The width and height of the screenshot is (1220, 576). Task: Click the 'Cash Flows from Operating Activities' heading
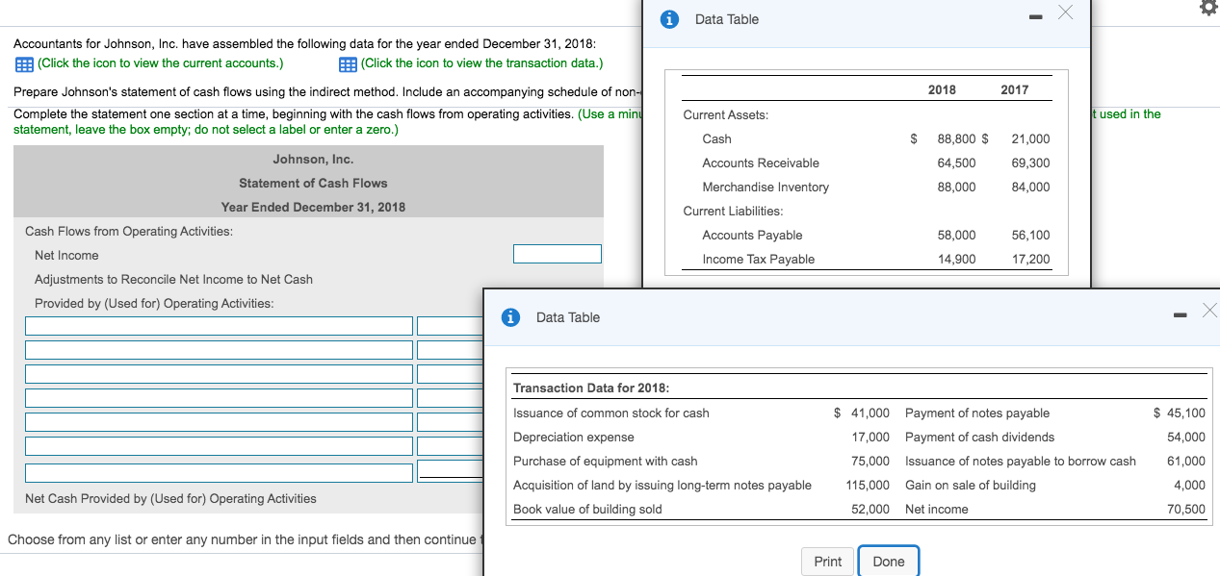pos(129,232)
